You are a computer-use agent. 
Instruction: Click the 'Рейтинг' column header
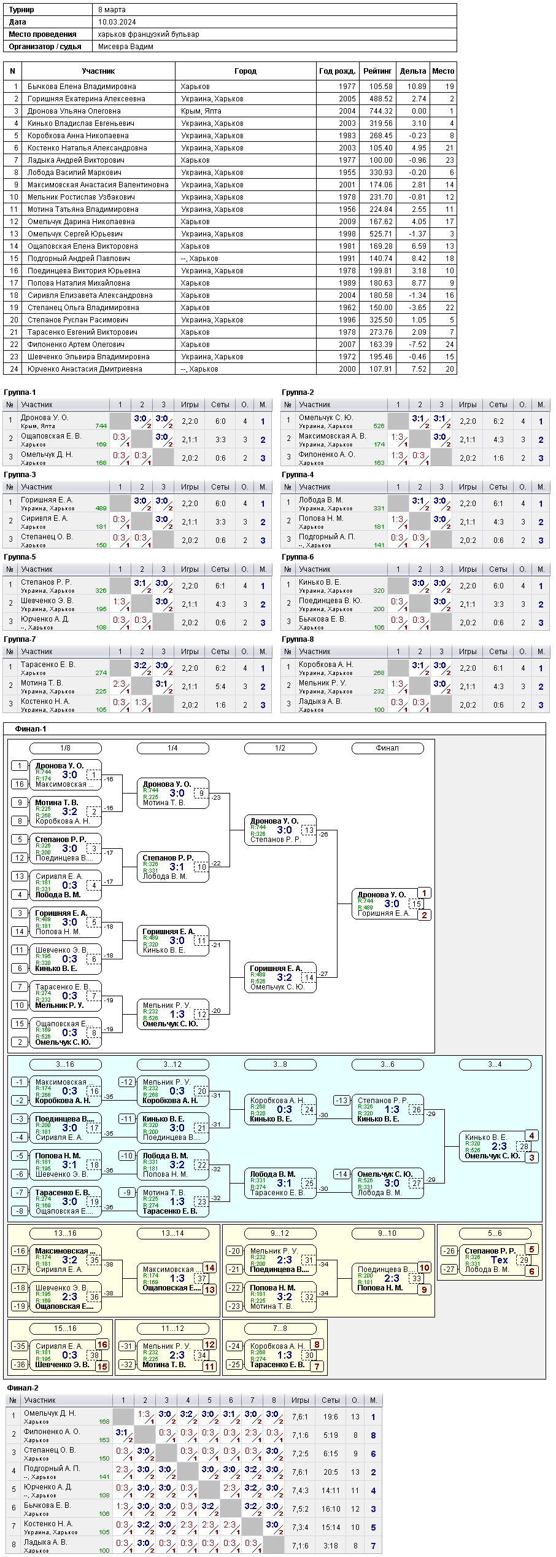click(x=377, y=71)
